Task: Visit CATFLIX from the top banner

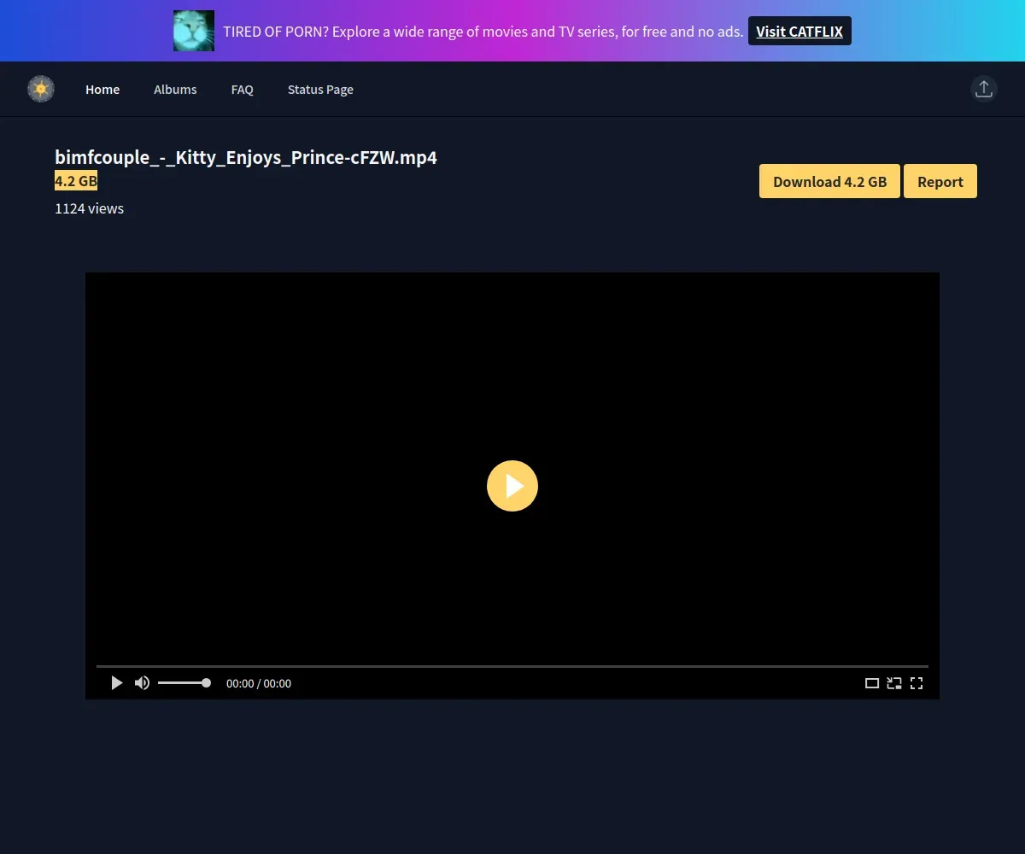Action: point(799,32)
